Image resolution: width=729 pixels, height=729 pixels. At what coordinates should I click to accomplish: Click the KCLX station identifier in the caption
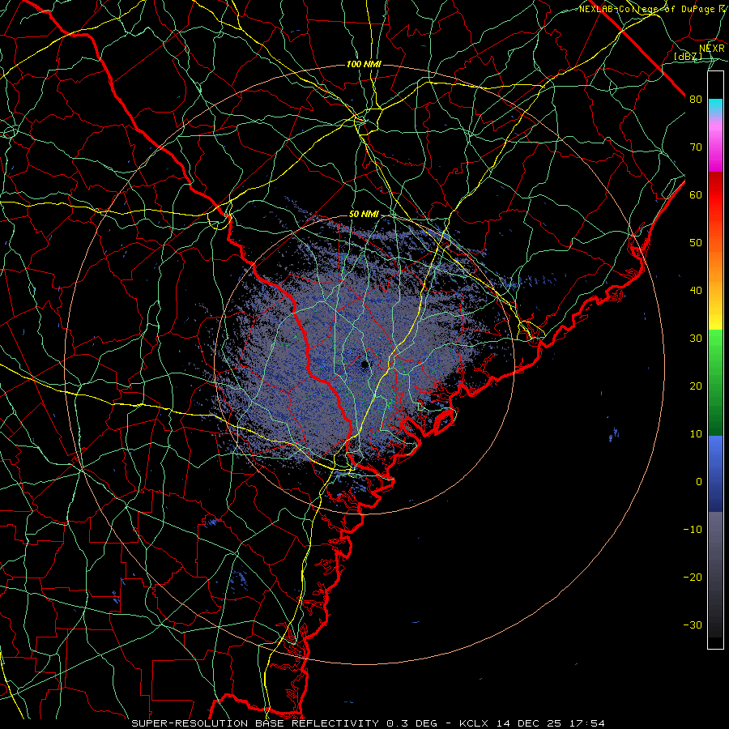pyautogui.click(x=475, y=723)
